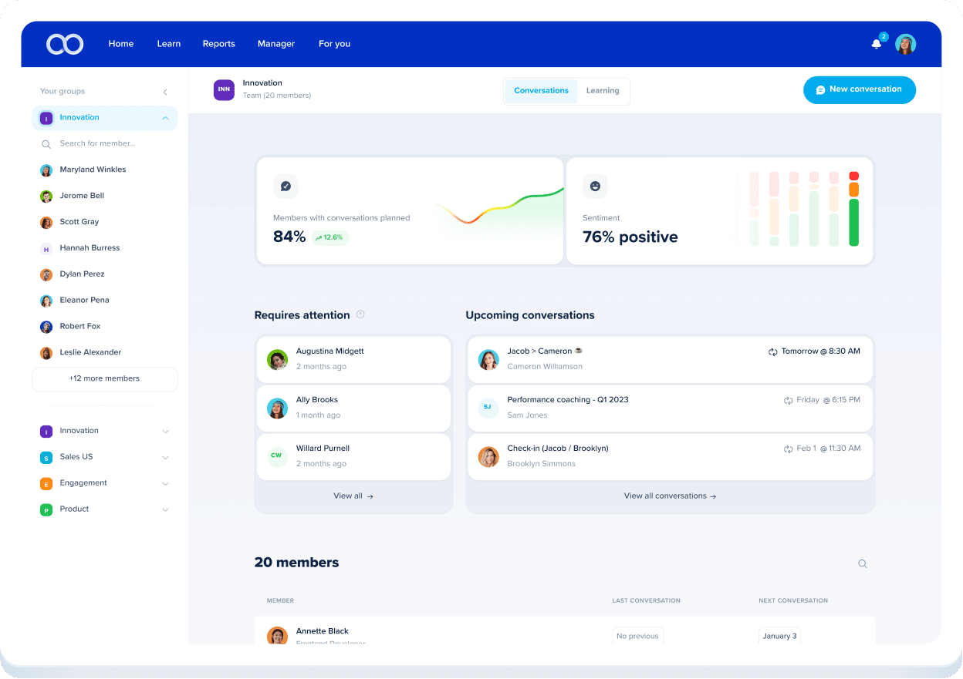Image resolution: width=963 pixels, height=679 pixels.
Task: Collapse the sidebar using the Your groups chevron
Action: point(164,91)
